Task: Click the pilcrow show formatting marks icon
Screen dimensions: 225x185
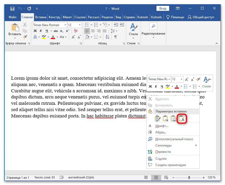Action: (x=115, y=37)
